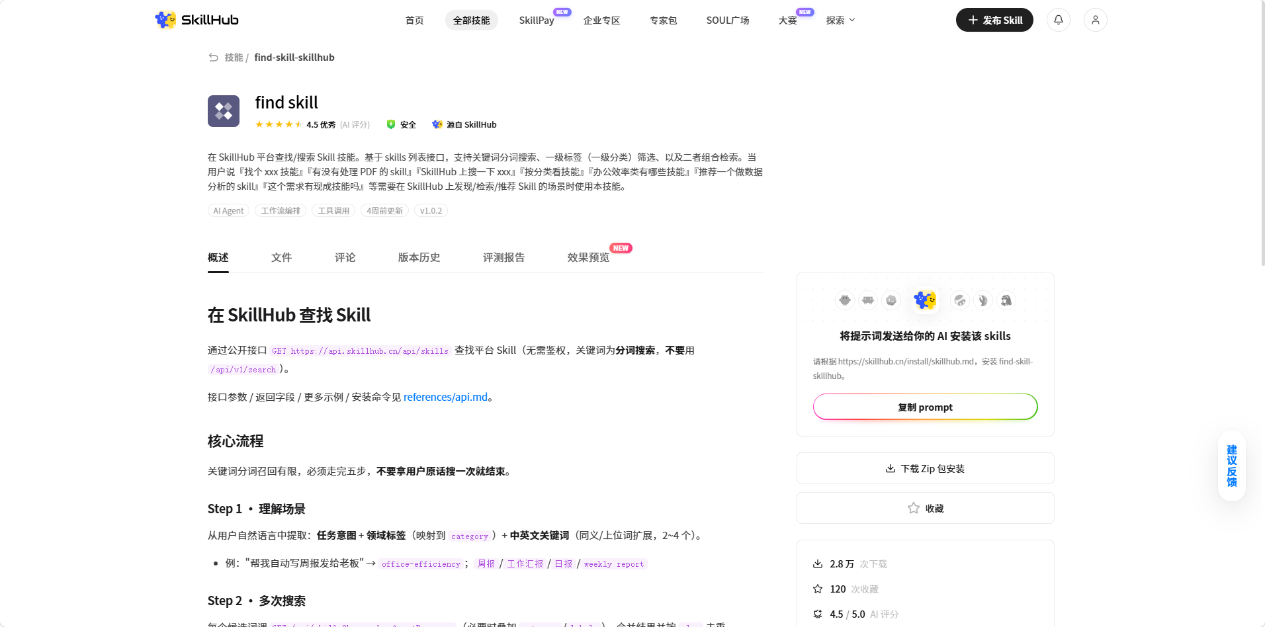Viewport: 1265px width, 627px height.
Task: Click the /api/v1/search code snippet
Action: click(x=243, y=370)
